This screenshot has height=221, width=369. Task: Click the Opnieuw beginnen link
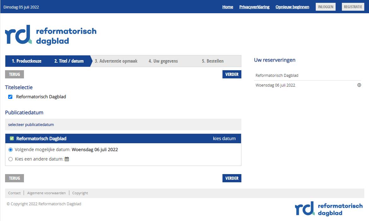pyautogui.click(x=292, y=7)
